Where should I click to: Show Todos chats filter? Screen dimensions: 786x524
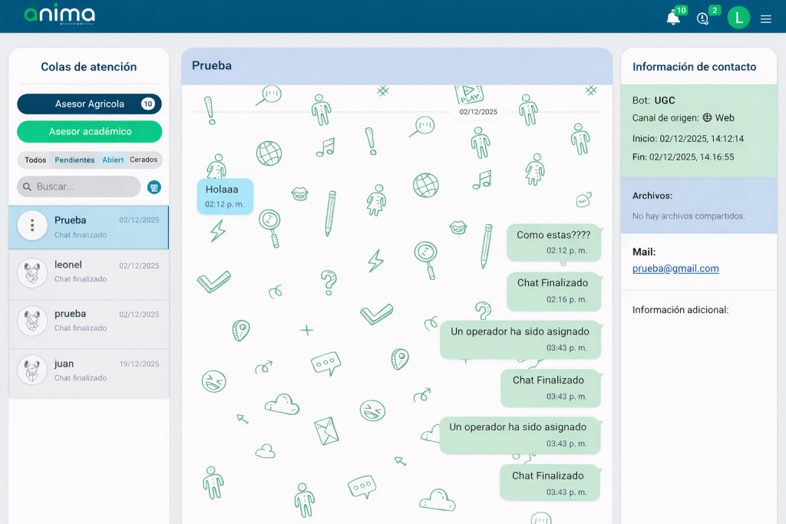[35, 160]
